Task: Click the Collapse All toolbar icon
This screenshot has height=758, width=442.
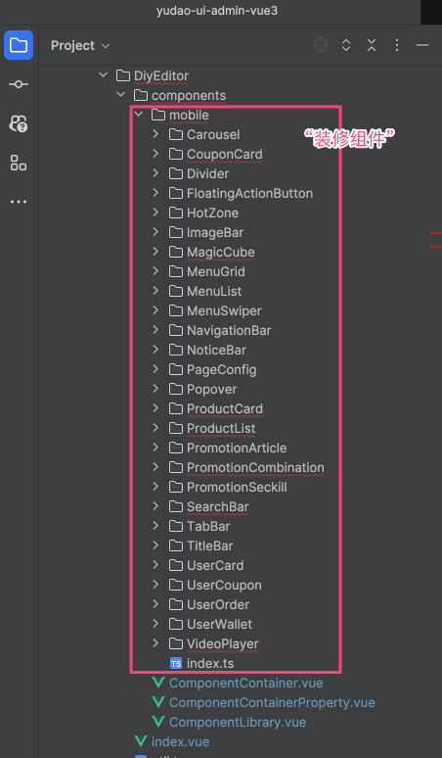Action: 371,45
